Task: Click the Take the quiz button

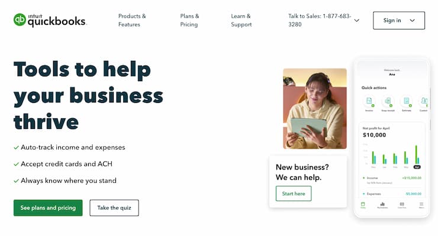Action: coord(114,208)
